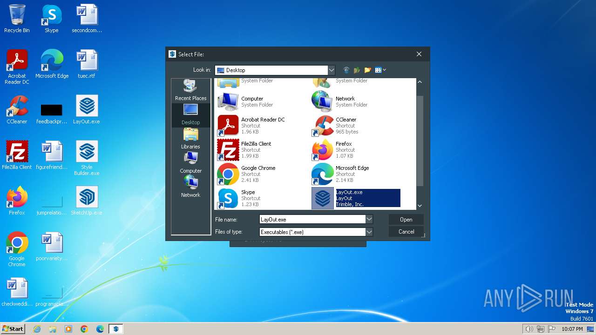Click the Cancel button
The image size is (596, 335).
click(x=406, y=232)
